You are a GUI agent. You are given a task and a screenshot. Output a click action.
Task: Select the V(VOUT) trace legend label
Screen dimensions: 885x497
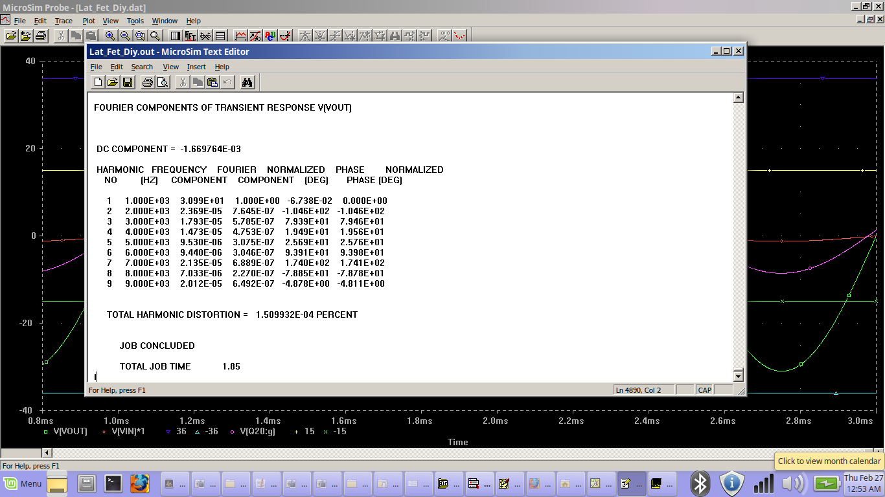[71, 431]
